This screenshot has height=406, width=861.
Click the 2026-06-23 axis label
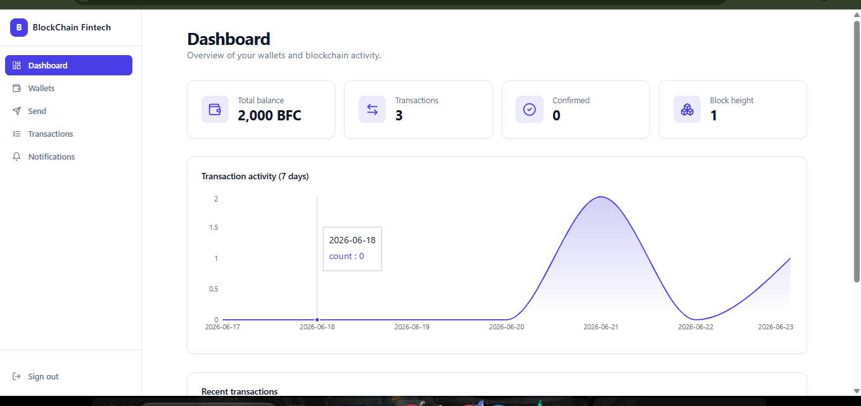coord(775,327)
